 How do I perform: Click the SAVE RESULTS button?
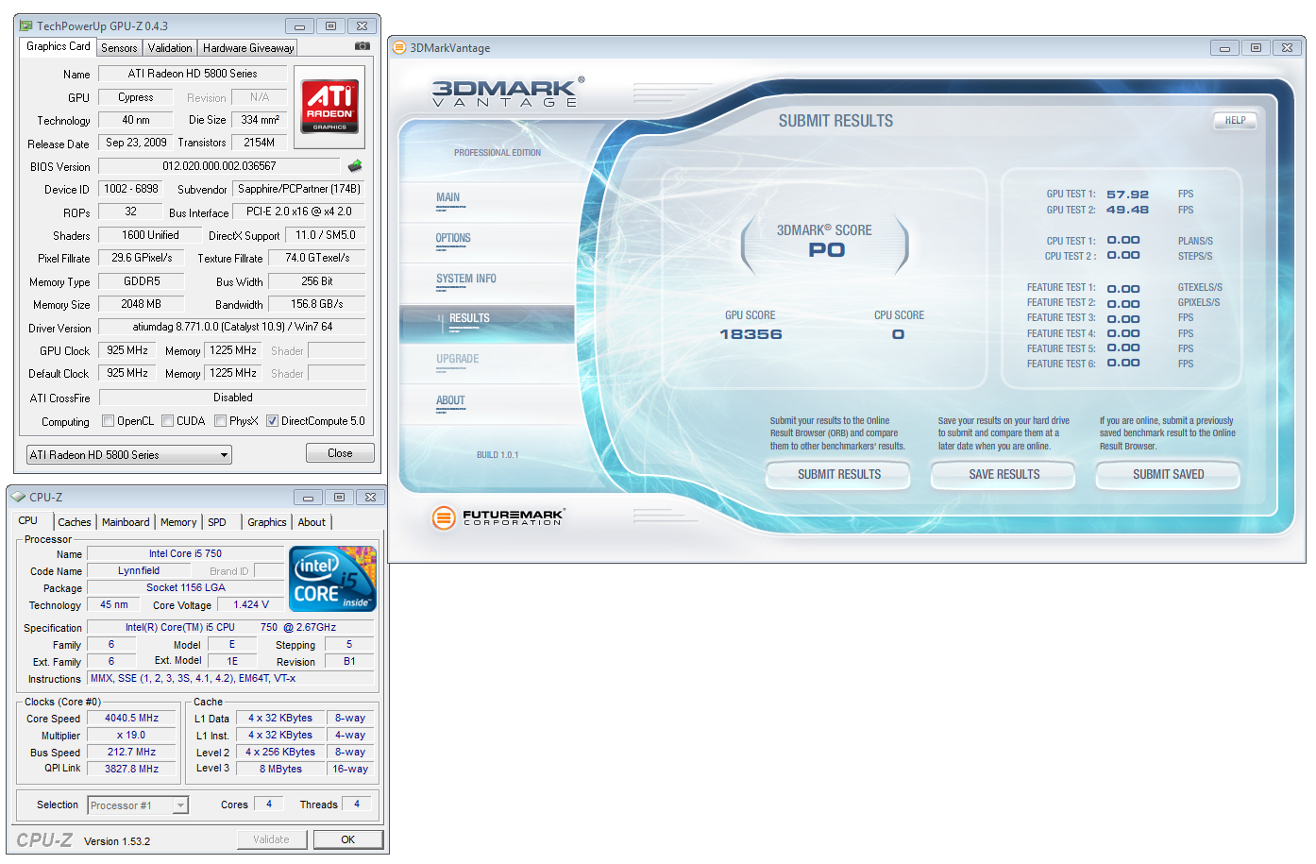[x=1004, y=475]
